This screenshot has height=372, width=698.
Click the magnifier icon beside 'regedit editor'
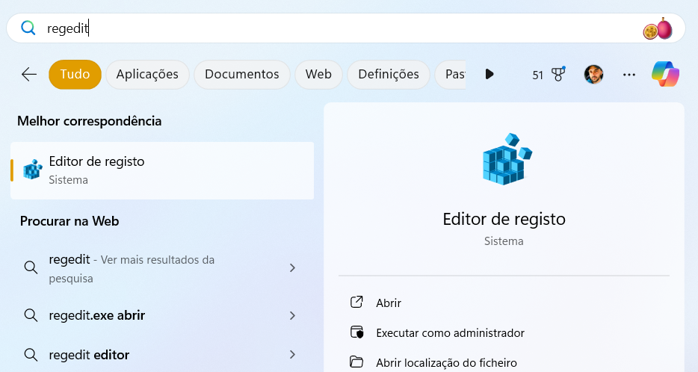31,355
